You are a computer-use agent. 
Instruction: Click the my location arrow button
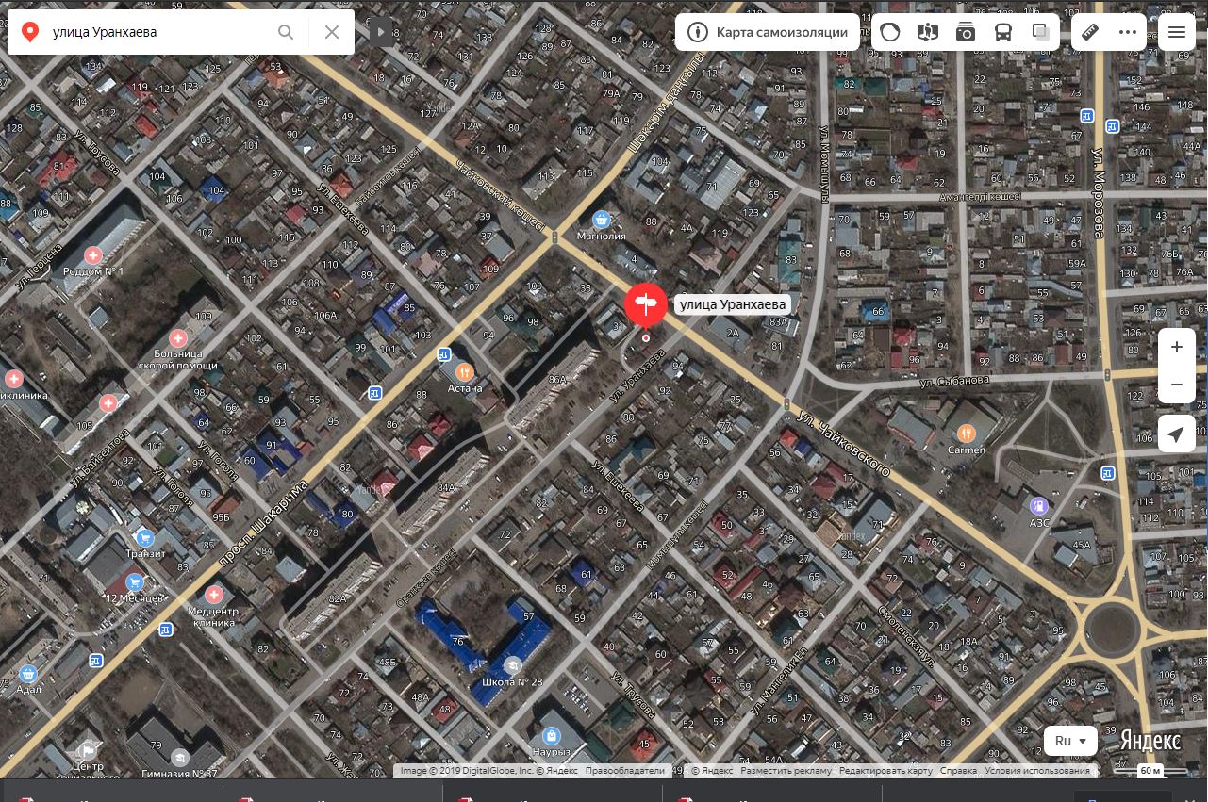coord(1177,434)
